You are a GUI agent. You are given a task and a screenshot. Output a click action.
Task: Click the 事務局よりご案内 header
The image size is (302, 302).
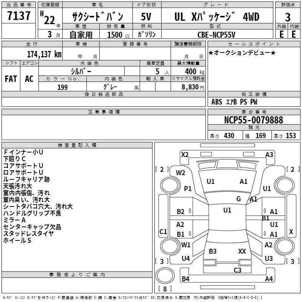77,275
